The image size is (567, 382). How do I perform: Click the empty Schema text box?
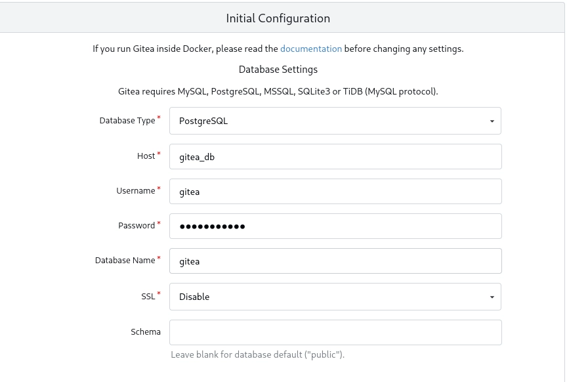click(x=335, y=332)
